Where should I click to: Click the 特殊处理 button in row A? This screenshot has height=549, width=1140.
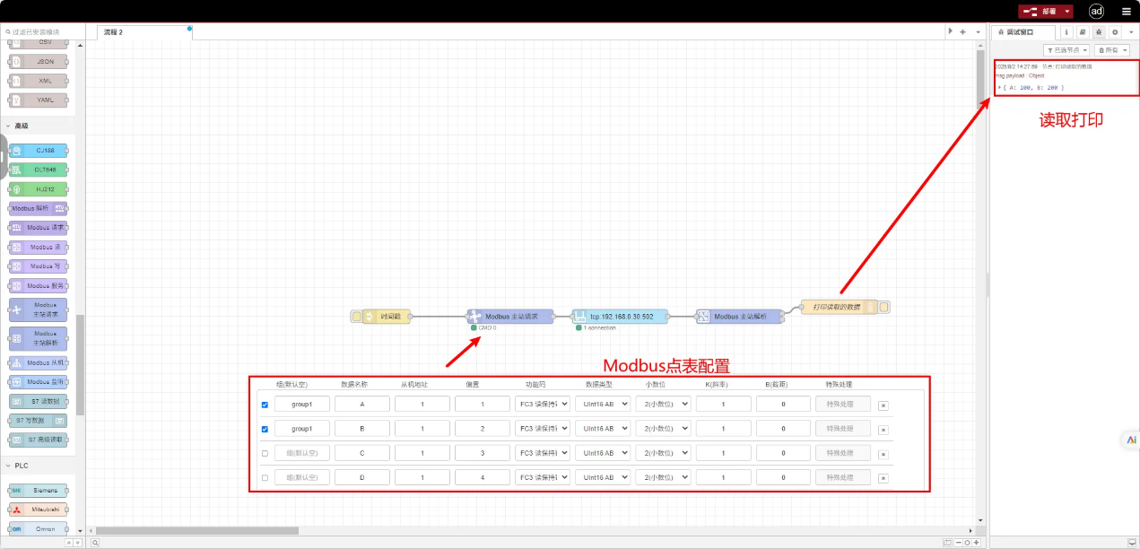coord(842,405)
